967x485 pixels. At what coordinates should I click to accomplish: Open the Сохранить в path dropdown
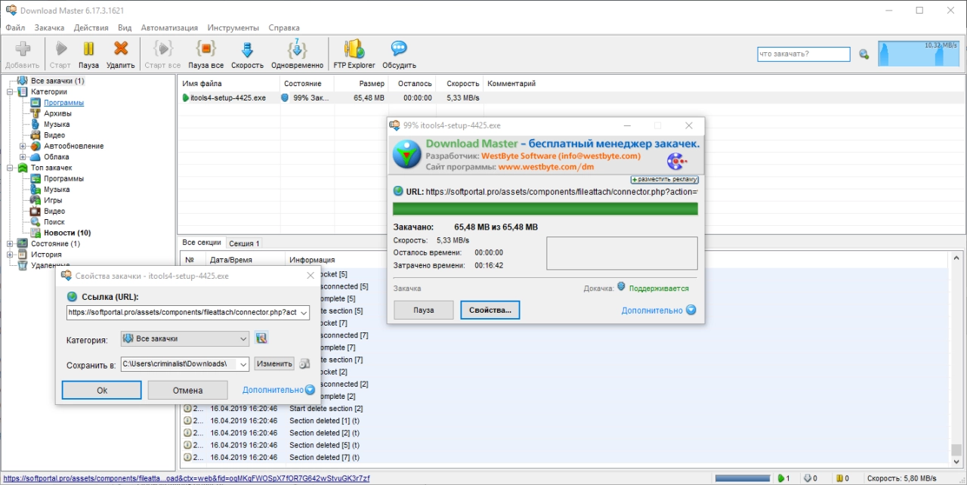(243, 364)
